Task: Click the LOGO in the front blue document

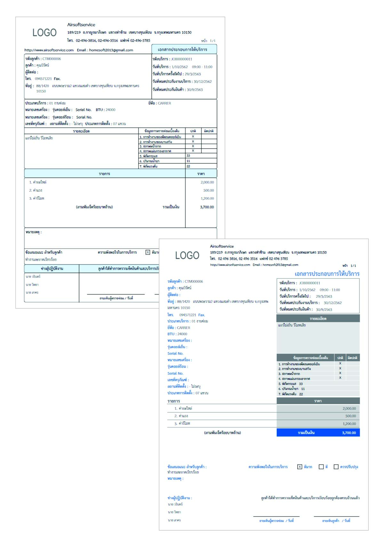Action: (187, 256)
